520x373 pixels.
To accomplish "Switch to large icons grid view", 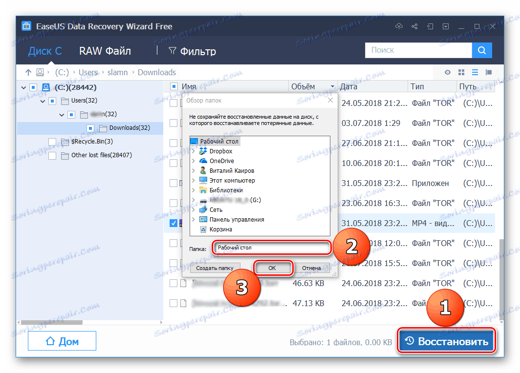I will (x=461, y=72).
